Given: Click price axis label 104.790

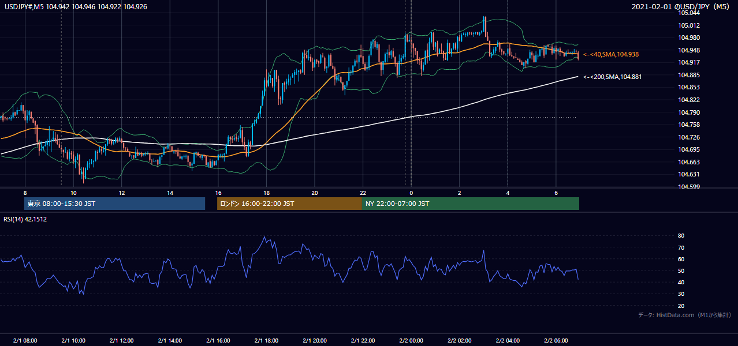Looking at the screenshot, I should click(688, 112).
